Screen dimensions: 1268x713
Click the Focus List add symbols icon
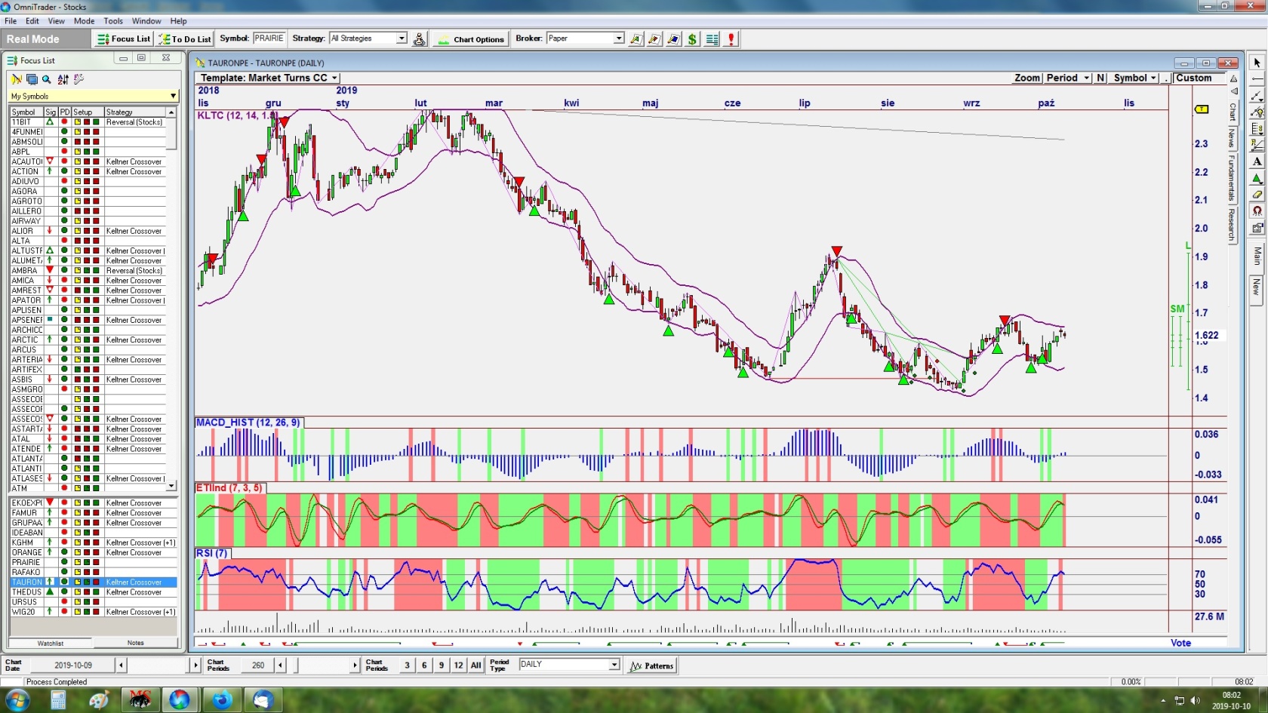pos(16,79)
